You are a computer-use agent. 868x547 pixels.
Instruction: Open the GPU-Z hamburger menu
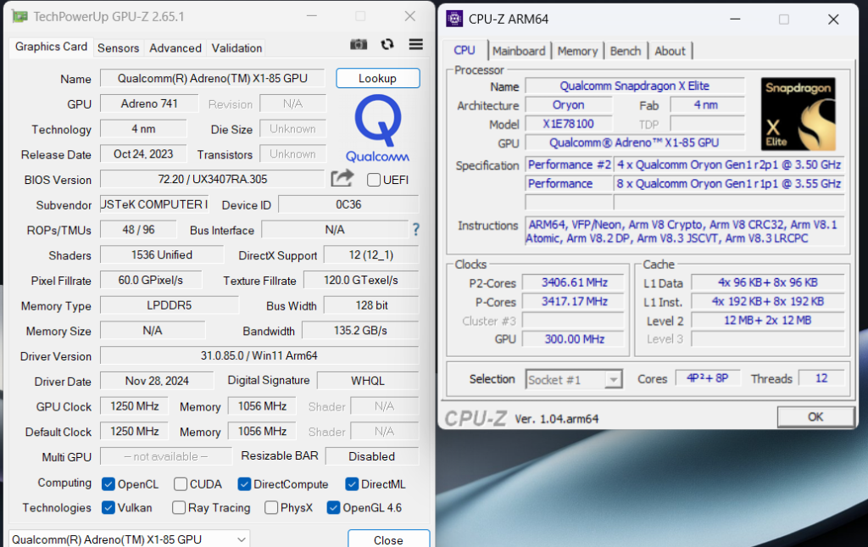(x=415, y=45)
